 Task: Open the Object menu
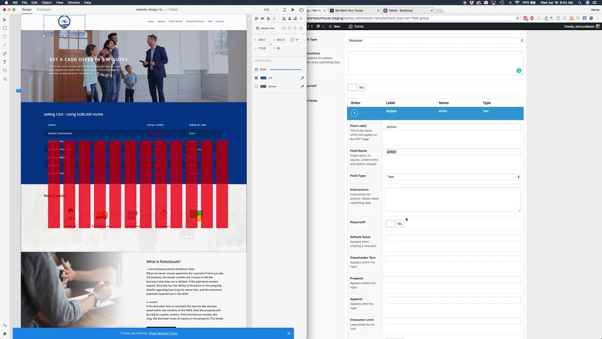tap(47, 3)
